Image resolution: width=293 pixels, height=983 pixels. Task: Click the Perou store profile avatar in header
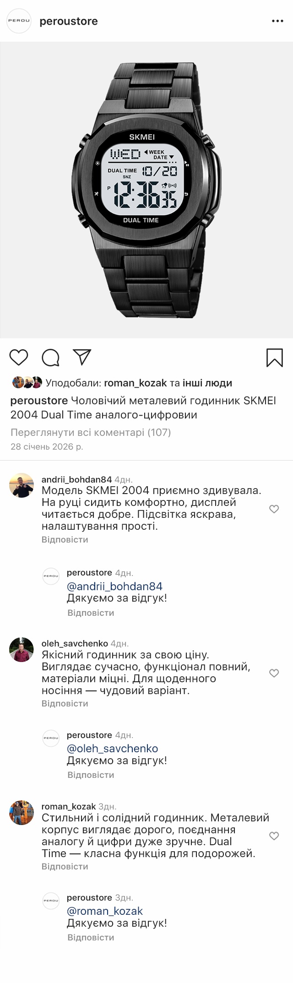click(x=19, y=21)
